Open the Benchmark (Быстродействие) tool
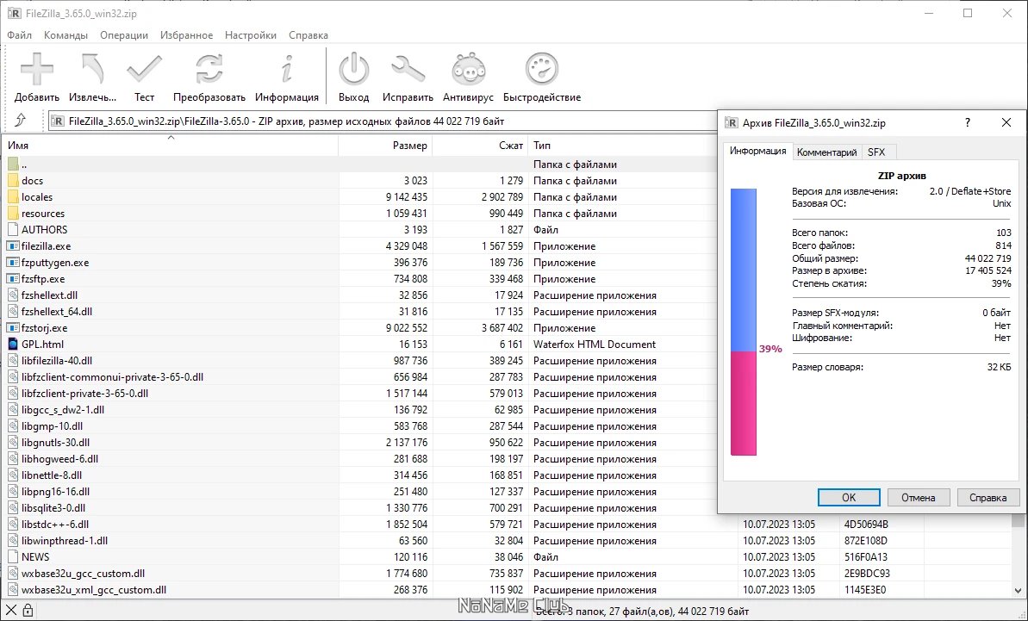The height and width of the screenshot is (621, 1028). 542,70
